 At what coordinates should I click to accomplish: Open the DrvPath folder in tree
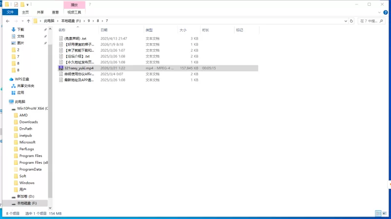(26, 129)
